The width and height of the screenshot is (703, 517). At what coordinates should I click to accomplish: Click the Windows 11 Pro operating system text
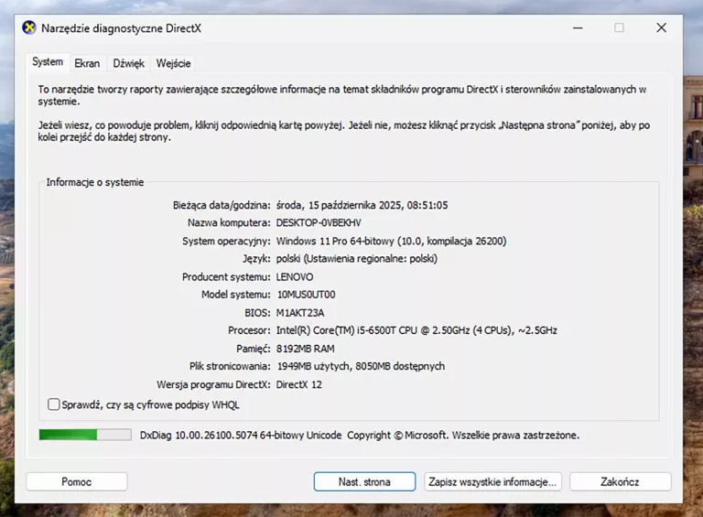click(x=391, y=241)
